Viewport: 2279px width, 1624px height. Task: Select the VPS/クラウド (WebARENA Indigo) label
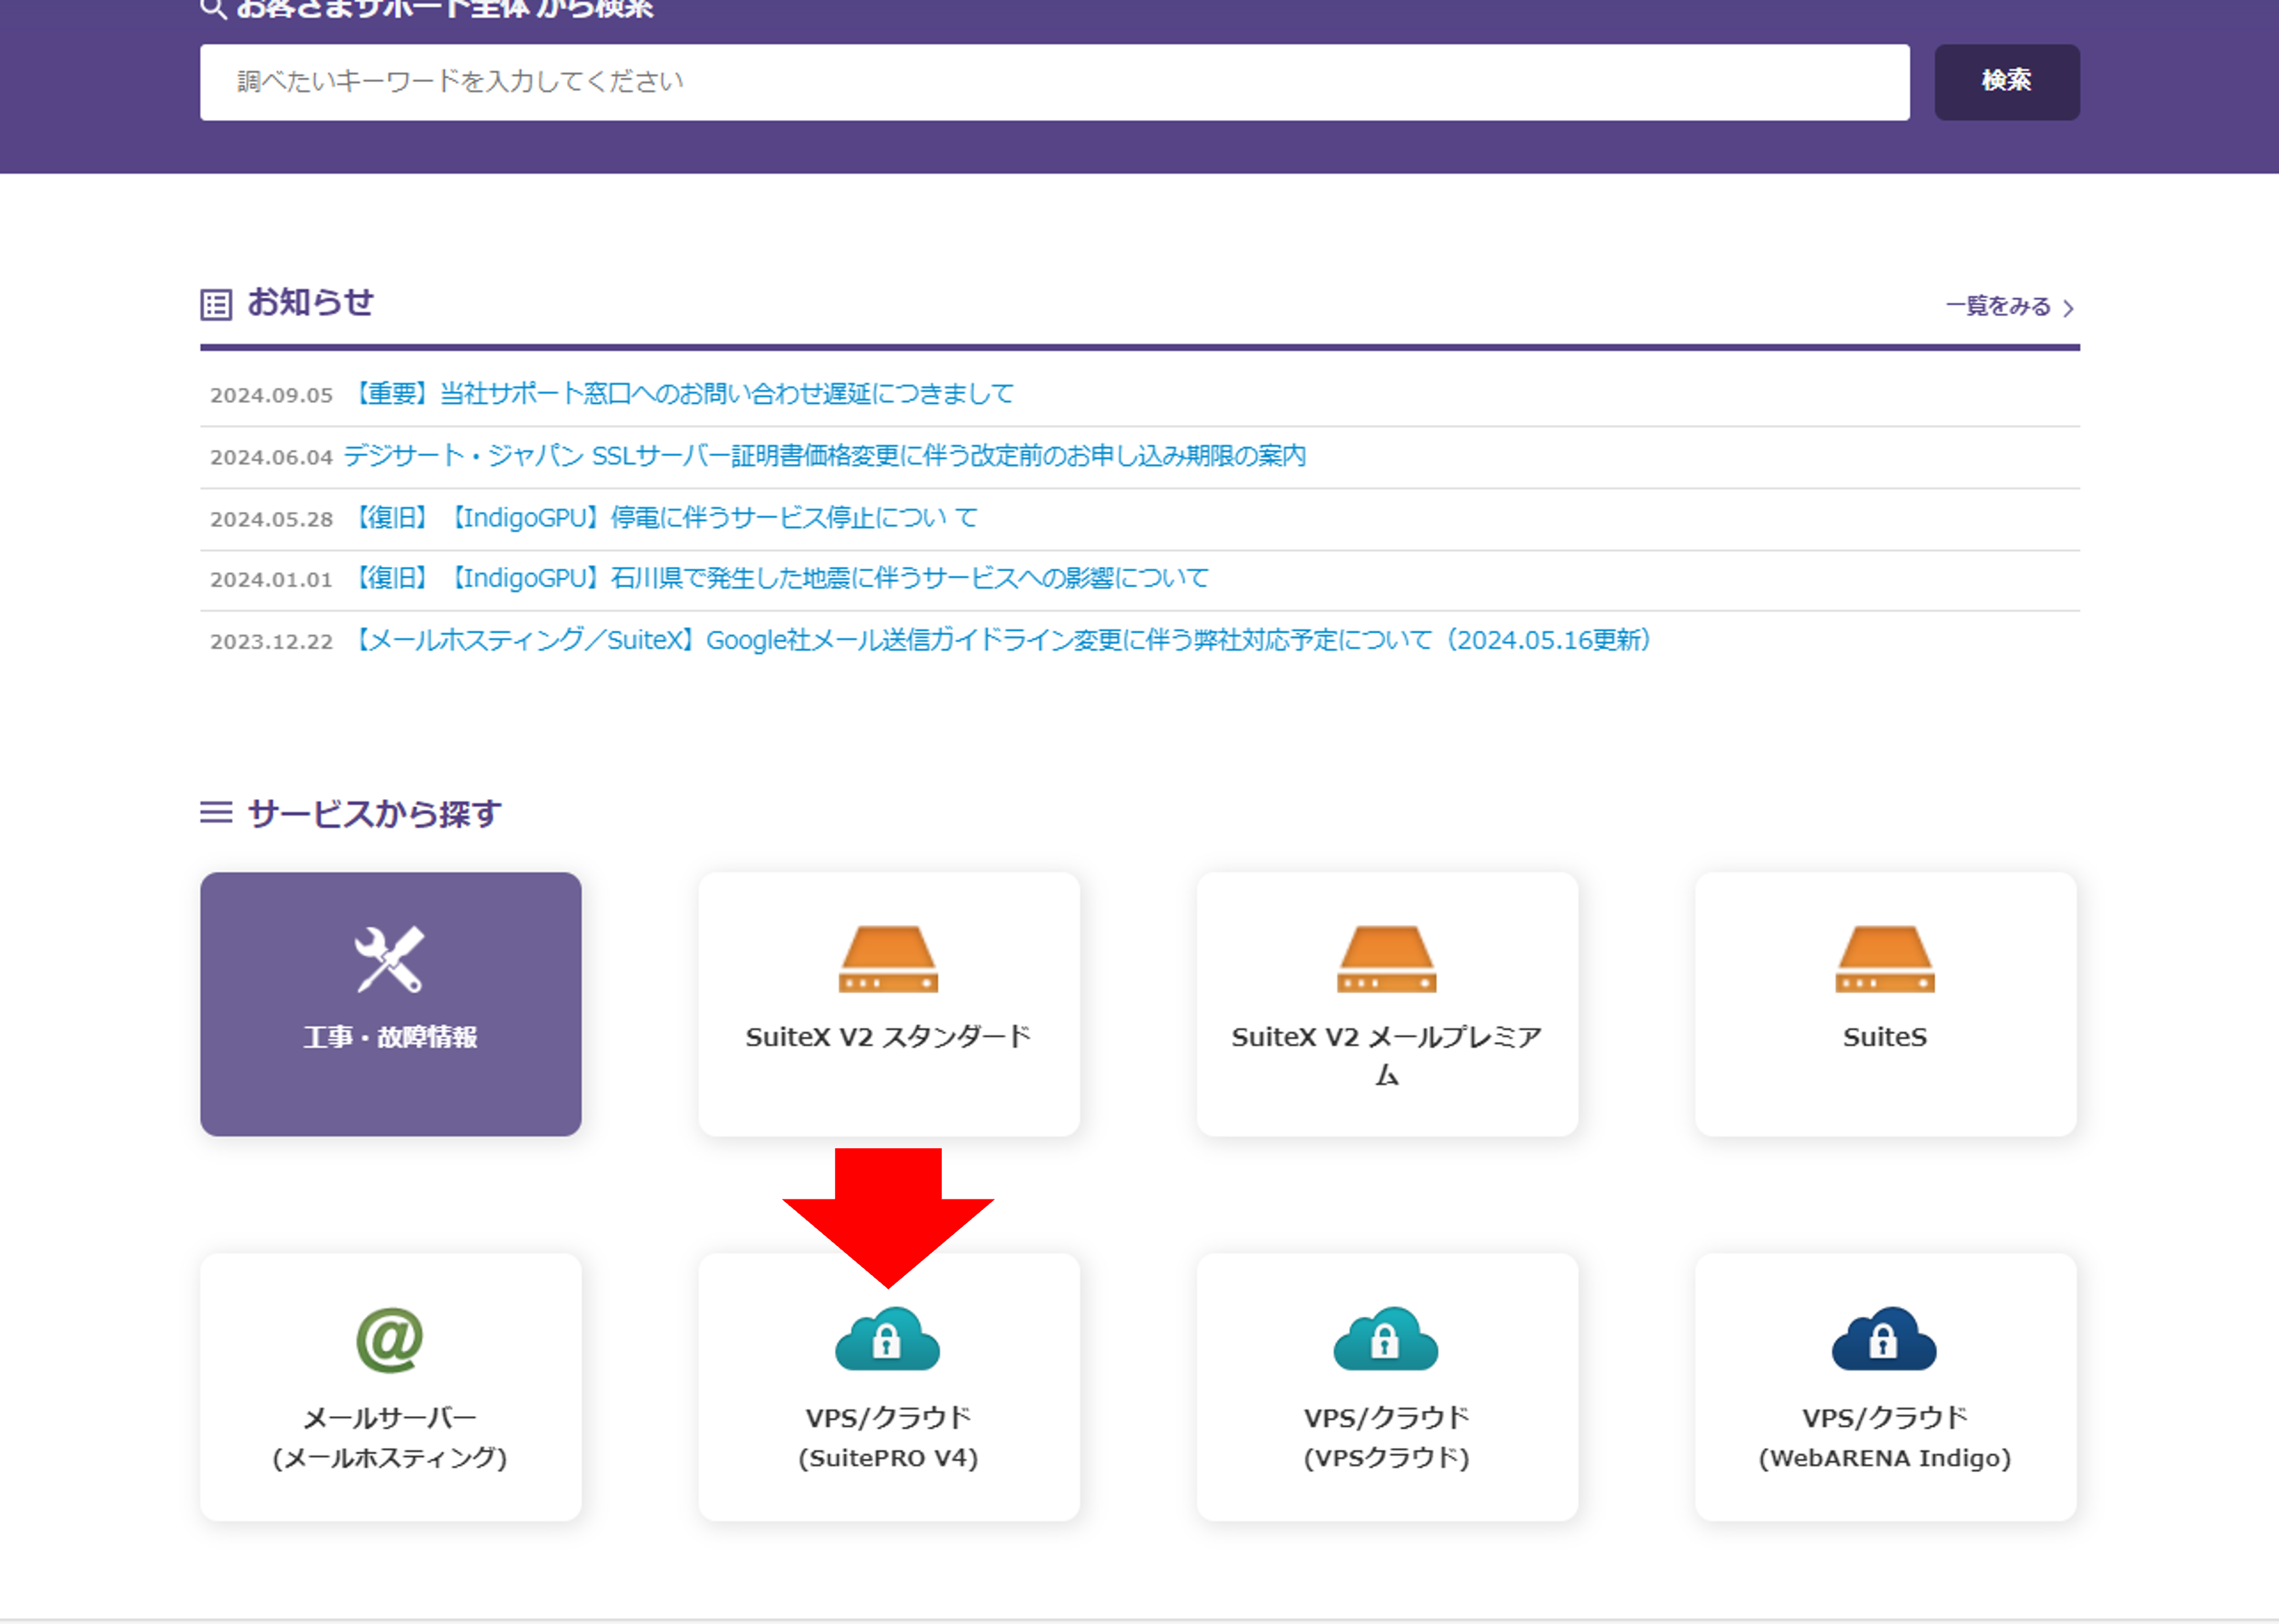[x=1885, y=1438]
